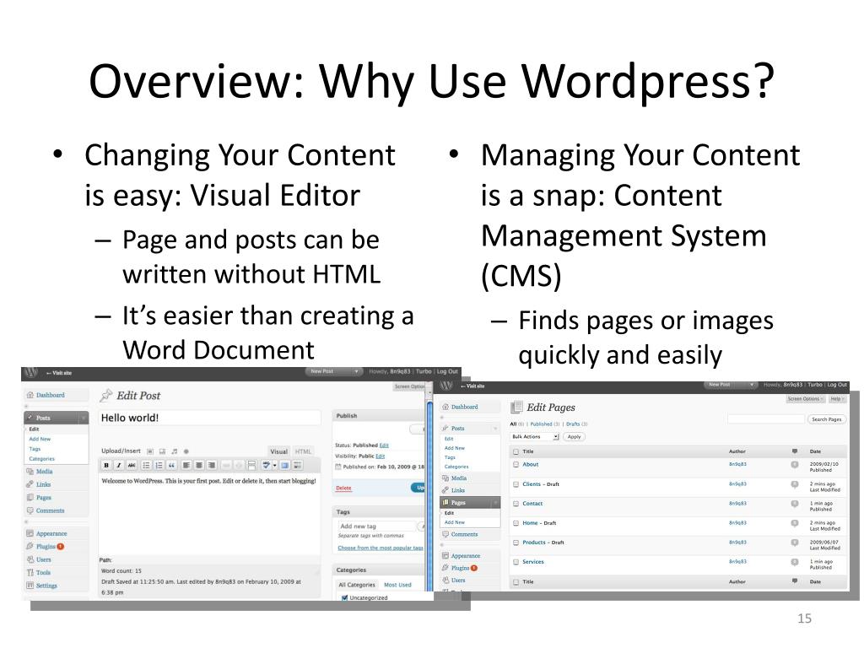Screen dimensions: 864x648
Task: Open Appearance menu in Edit Post sidebar
Action: (x=51, y=534)
